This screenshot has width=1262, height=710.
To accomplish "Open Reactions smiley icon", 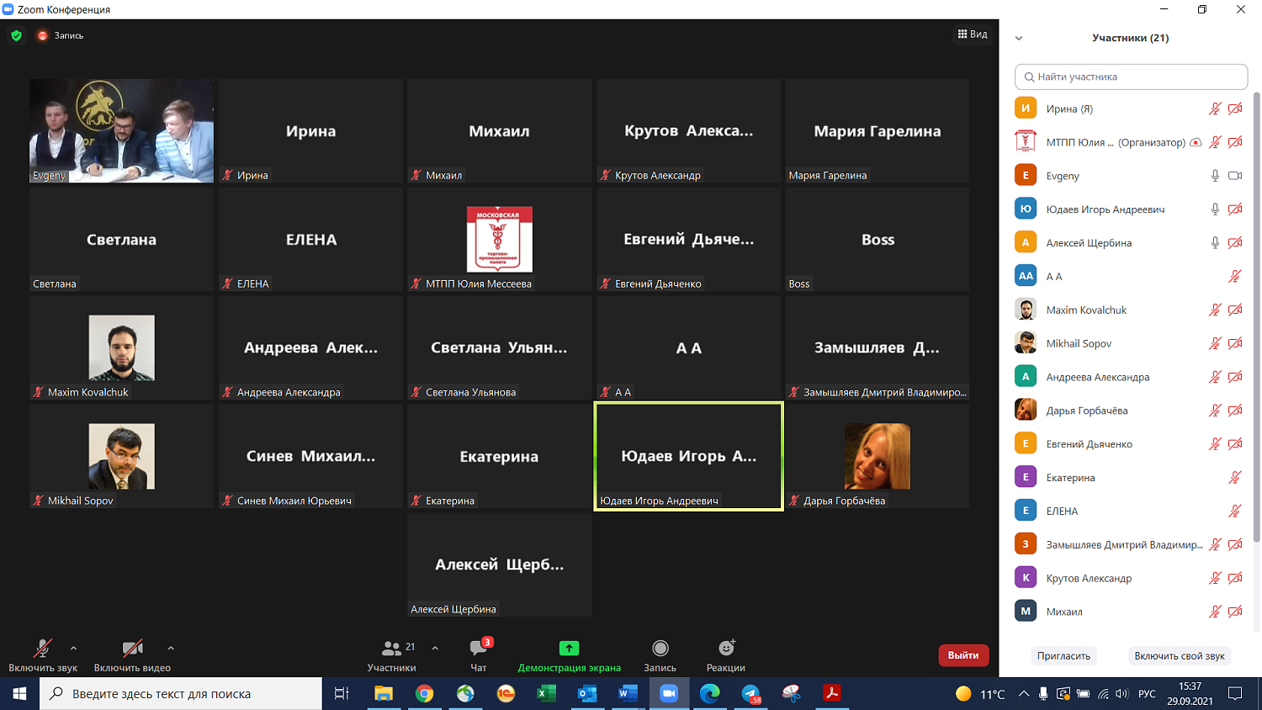I will (726, 649).
